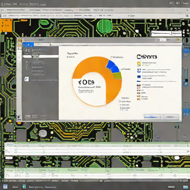
Task: Click the yellow icon below the Cipints heading
Action: tap(139, 64)
